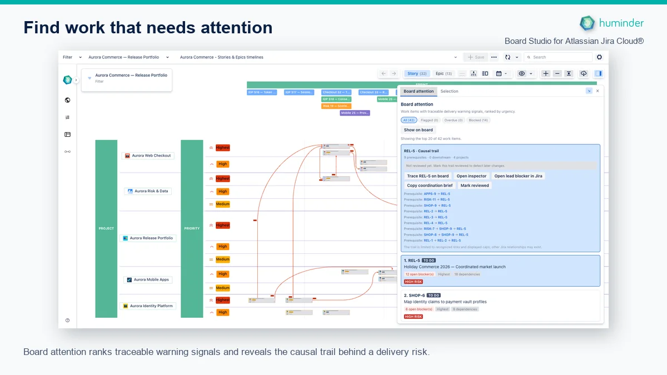Toggle the Epic (13) issue type

tap(444, 73)
